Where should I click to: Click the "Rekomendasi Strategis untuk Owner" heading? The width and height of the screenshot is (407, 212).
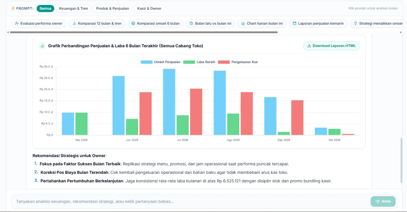(69, 156)
